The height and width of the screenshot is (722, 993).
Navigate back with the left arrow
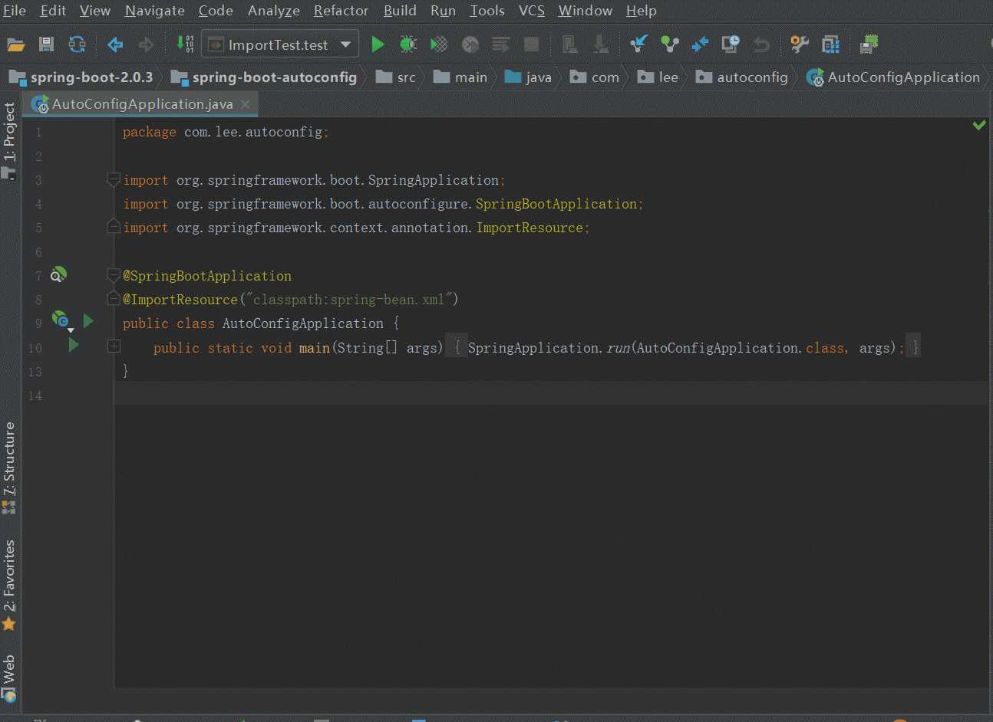click(116, 44)
